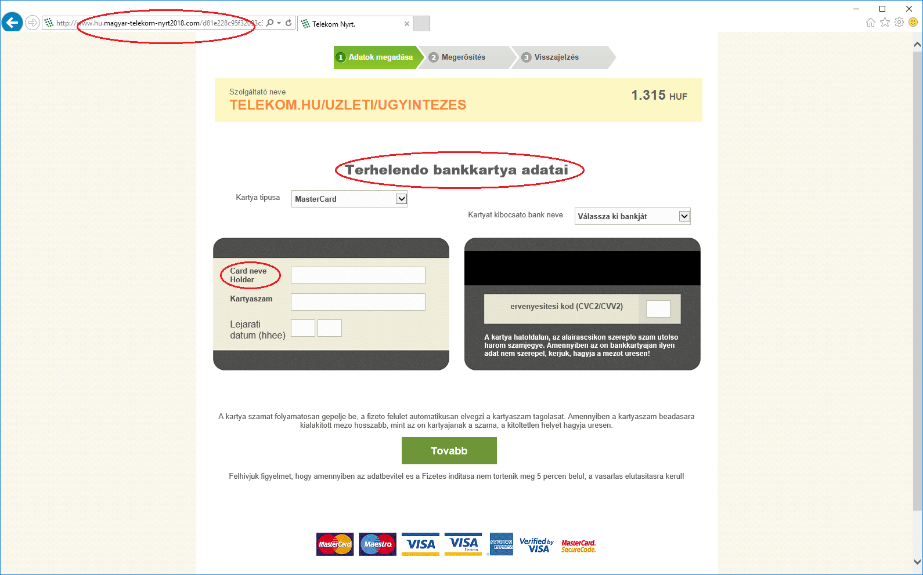
Task: Open favorites star icon
Action: click(x=885, y=23)
